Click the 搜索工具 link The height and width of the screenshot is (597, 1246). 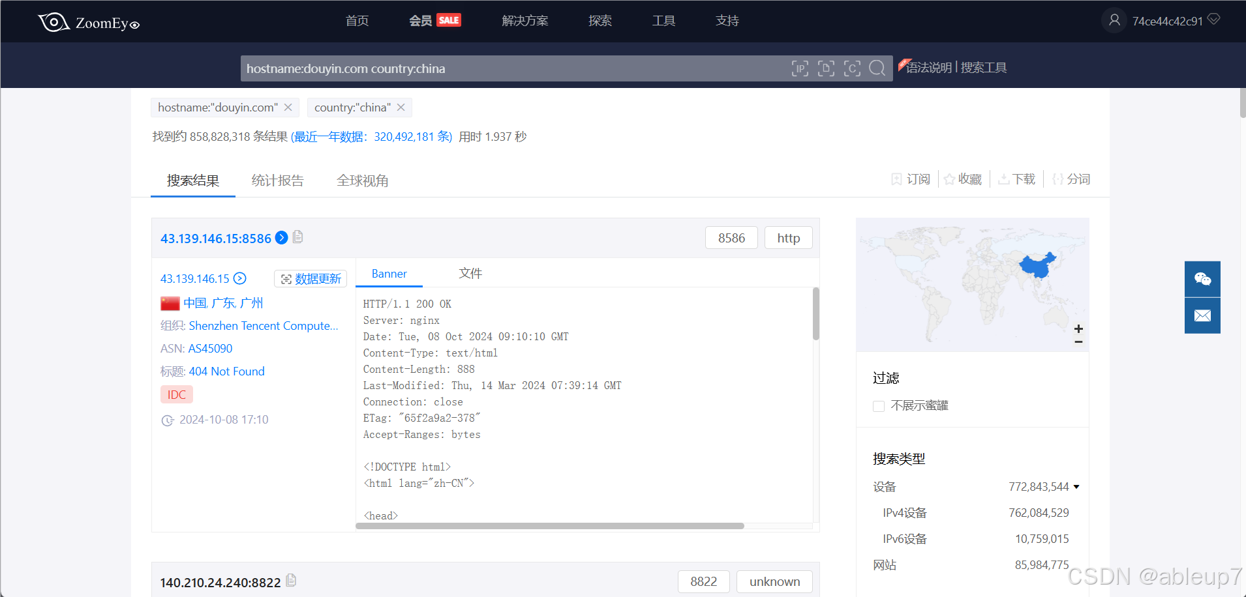pos(984,68)
